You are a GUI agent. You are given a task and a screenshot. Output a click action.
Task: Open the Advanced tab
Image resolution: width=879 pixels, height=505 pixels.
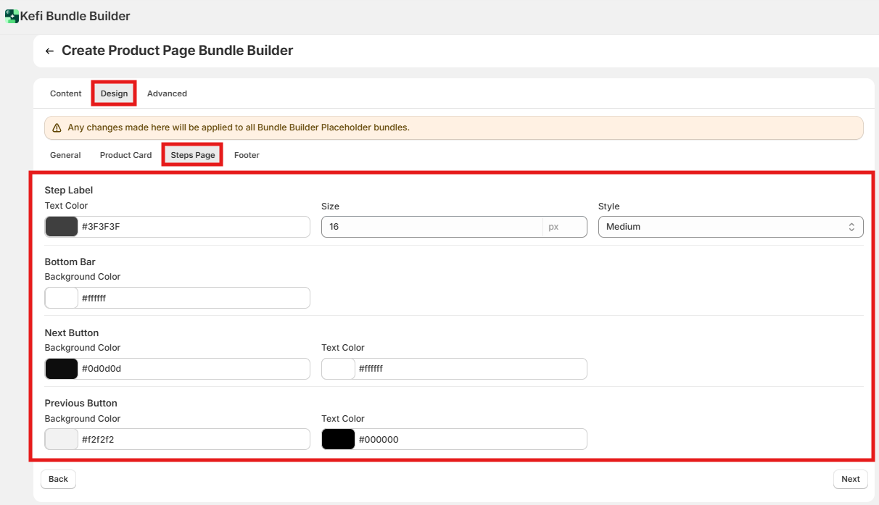(x=167, y=93)
